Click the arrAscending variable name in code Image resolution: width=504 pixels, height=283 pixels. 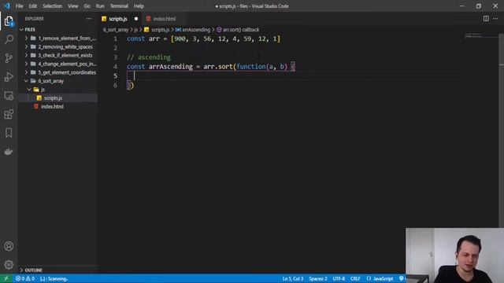pos(171,66)
